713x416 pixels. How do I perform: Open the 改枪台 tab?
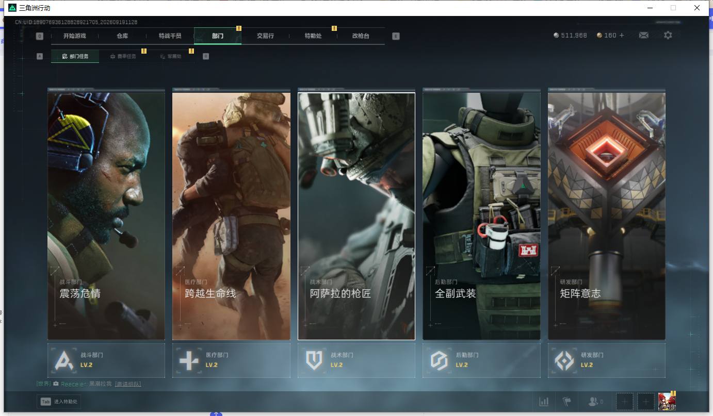pos(361,36)
